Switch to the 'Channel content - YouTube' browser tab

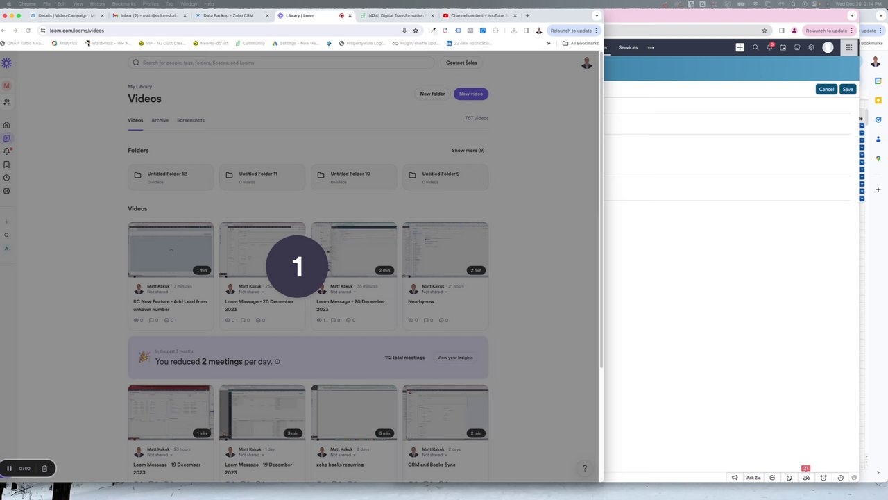tap(479, 15)
